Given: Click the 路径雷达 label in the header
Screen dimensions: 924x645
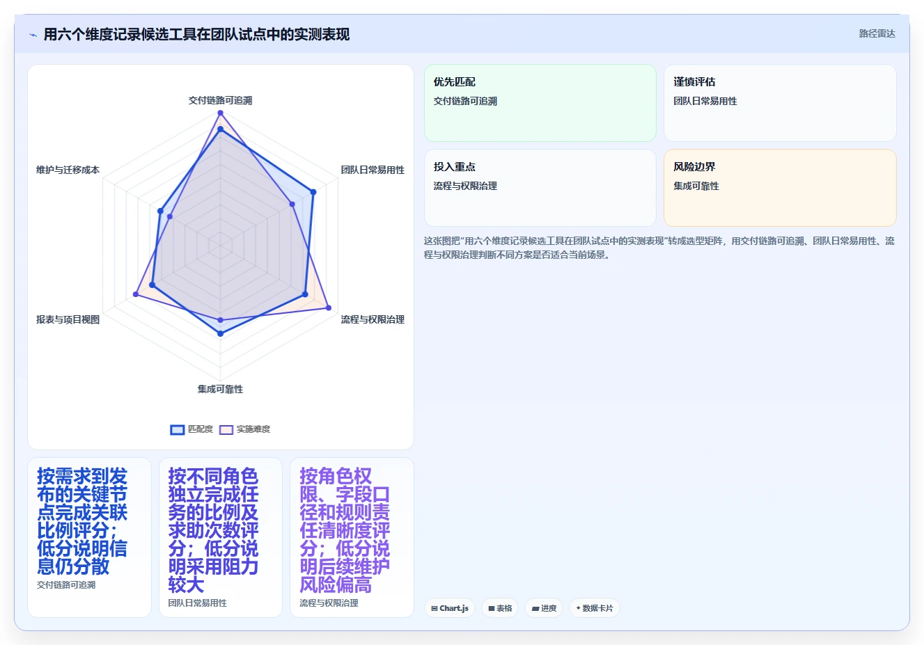Looking at the screenshot, I should tap(877, 33).
